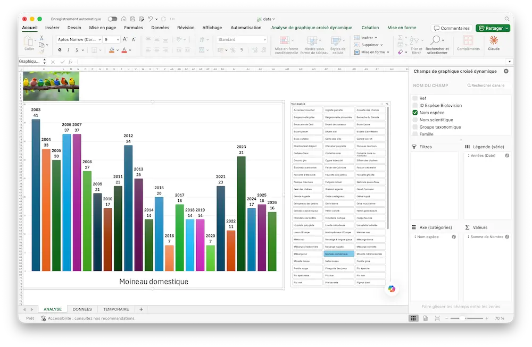Open the Mise en forme cells dropdown
Screen dimensions: 532x347
(x=371, y=52)
